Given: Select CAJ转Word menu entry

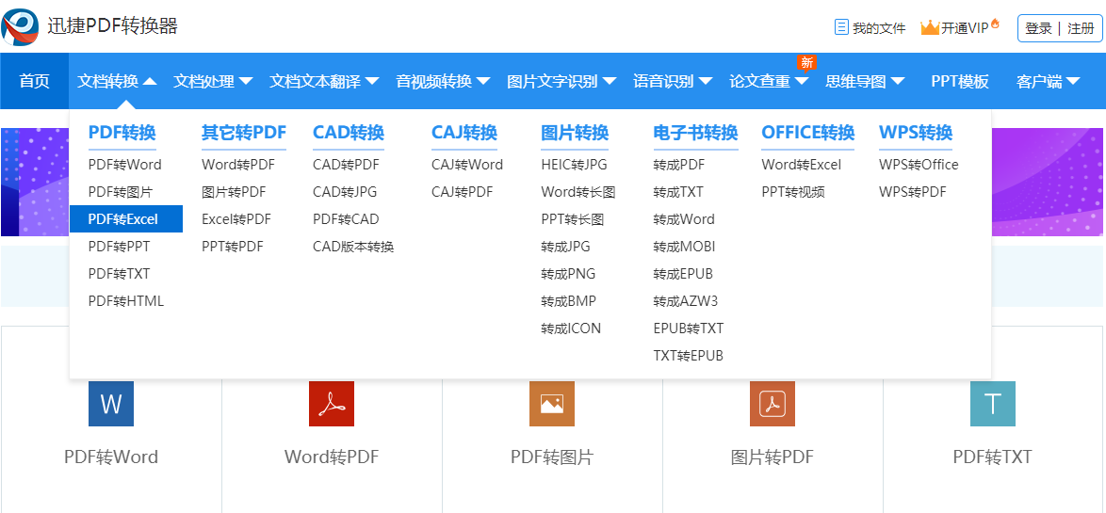Looking at the screenshot, I should pos(467,165).
